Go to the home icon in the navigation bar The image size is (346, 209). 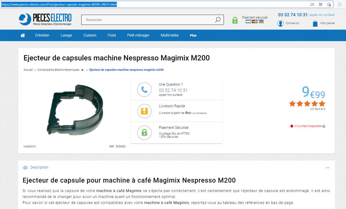(22, 35)
